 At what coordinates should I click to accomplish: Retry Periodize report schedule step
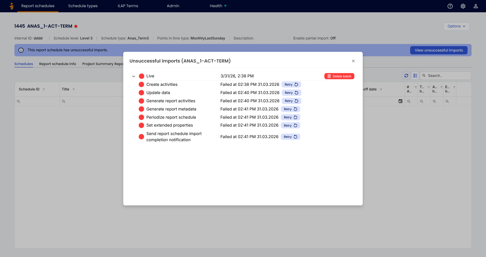point(290,117)
